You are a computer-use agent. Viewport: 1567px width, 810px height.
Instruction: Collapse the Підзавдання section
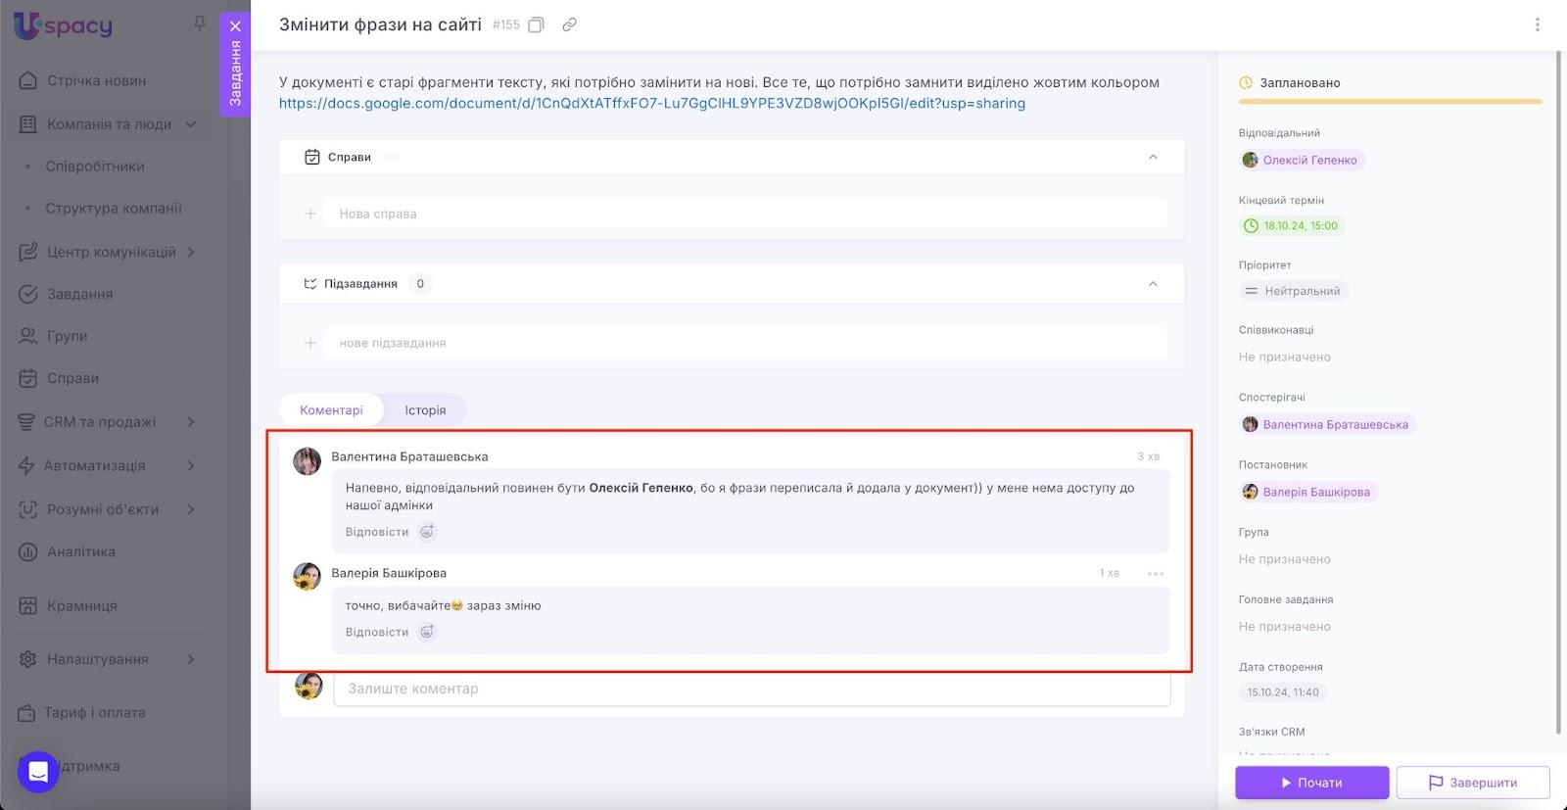click(1153, 284)
